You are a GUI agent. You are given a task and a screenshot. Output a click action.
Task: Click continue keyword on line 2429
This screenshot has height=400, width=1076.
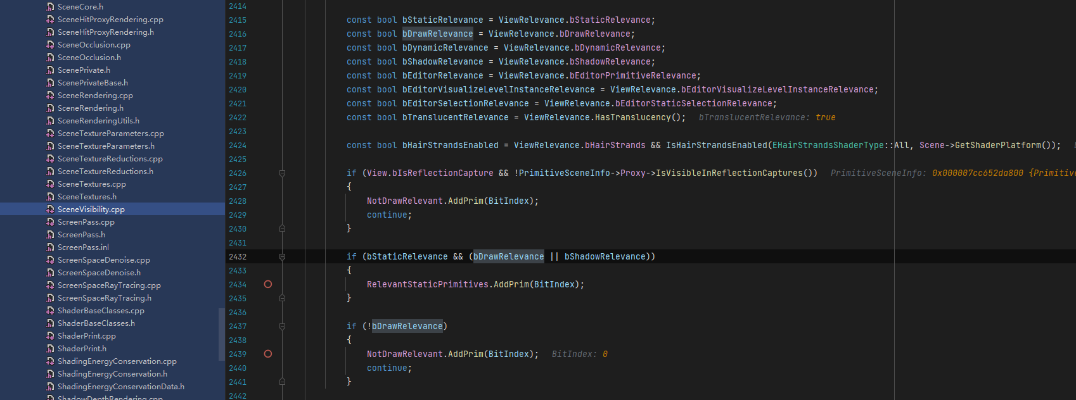(x=387, y=215)
